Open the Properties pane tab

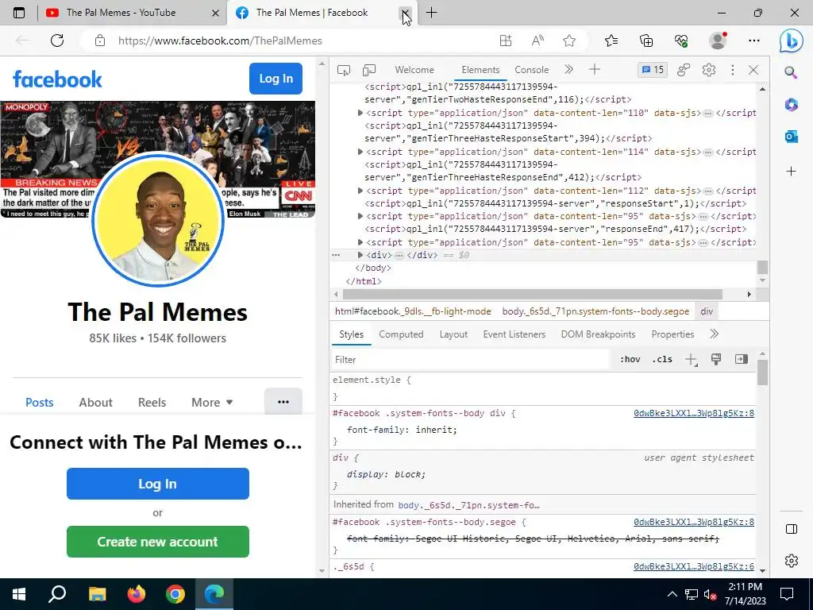tap(672, 334)
